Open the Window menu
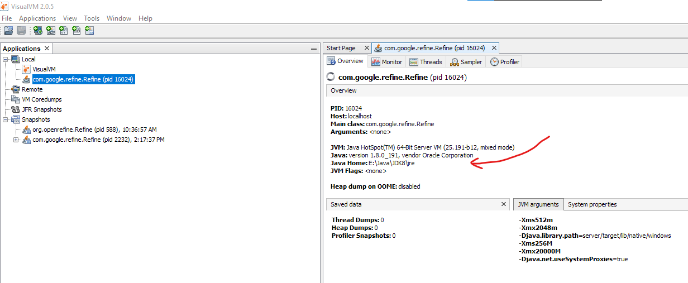This screenshot has width=688, height=283. point(119,18)
